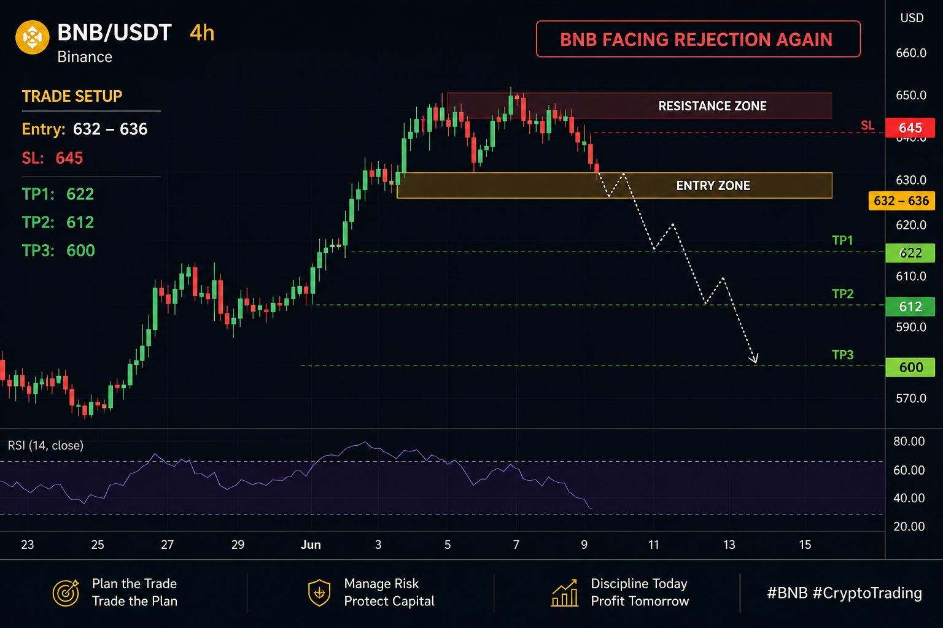Image resolution: width=943 pixels, height=628 pixels.
Task: Click the date label 15 on time axis
Action: 805,545
